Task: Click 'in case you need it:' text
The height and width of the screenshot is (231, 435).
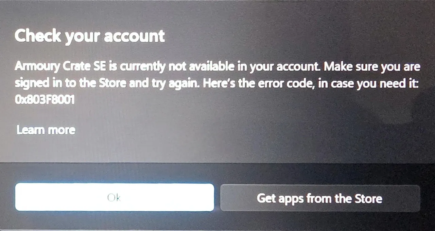Action: click(x=369, y=83)
